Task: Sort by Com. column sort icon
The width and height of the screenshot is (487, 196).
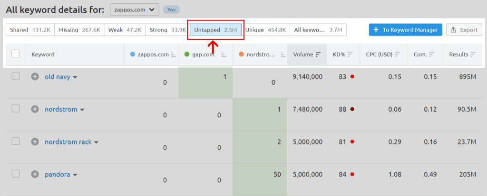Action: coord(432,54)
